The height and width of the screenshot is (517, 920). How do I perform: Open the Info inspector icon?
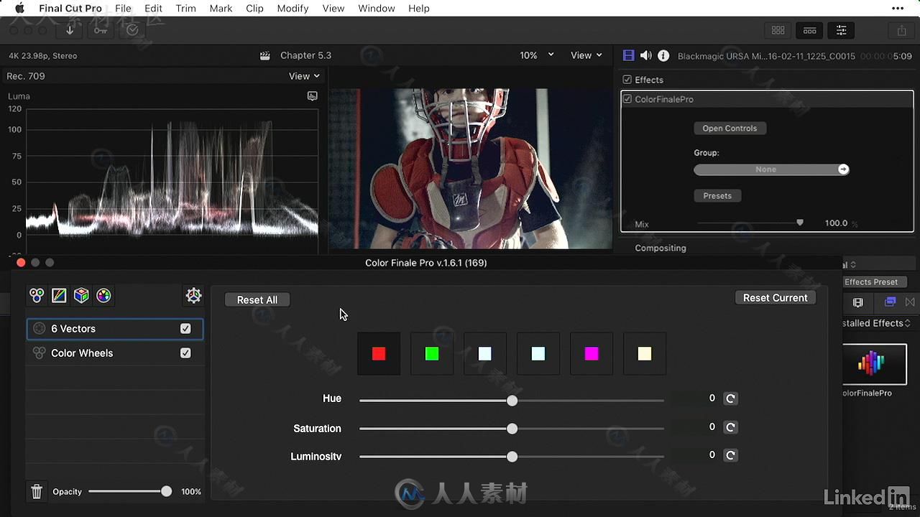663,55
